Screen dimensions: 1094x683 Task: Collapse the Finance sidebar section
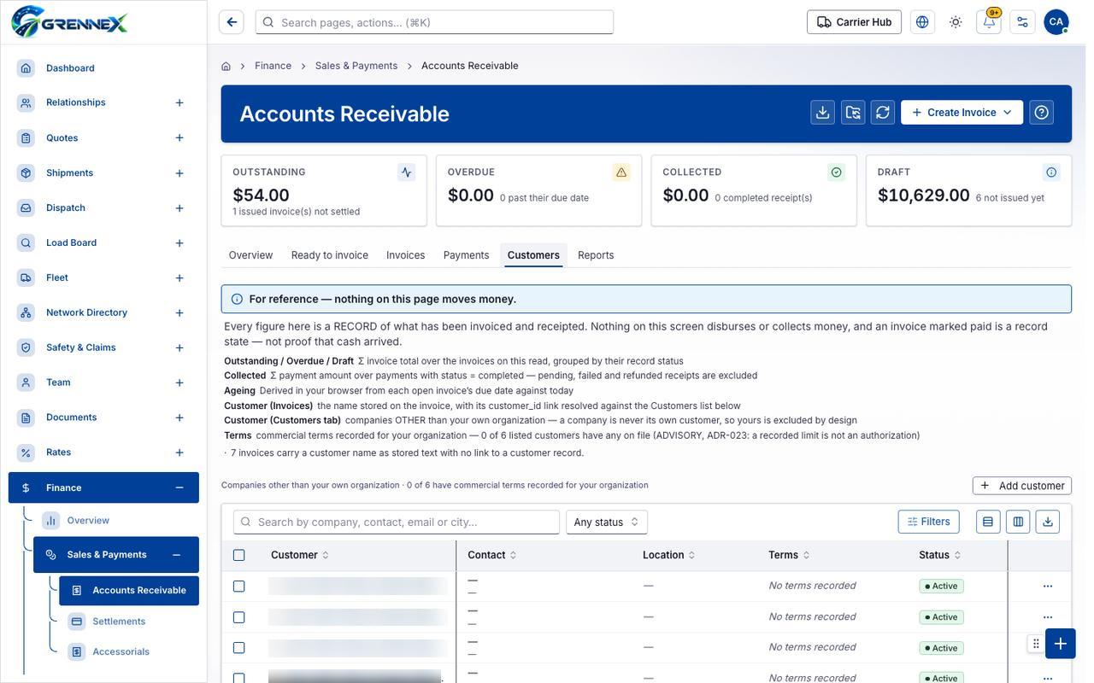[179, 488]
